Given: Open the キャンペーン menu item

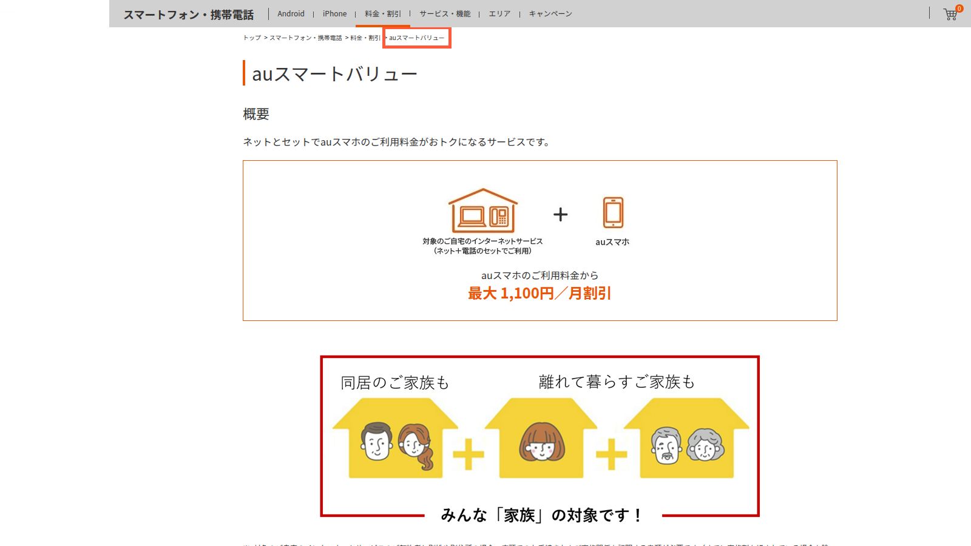Looking at the screenshot, I should 550,13.
